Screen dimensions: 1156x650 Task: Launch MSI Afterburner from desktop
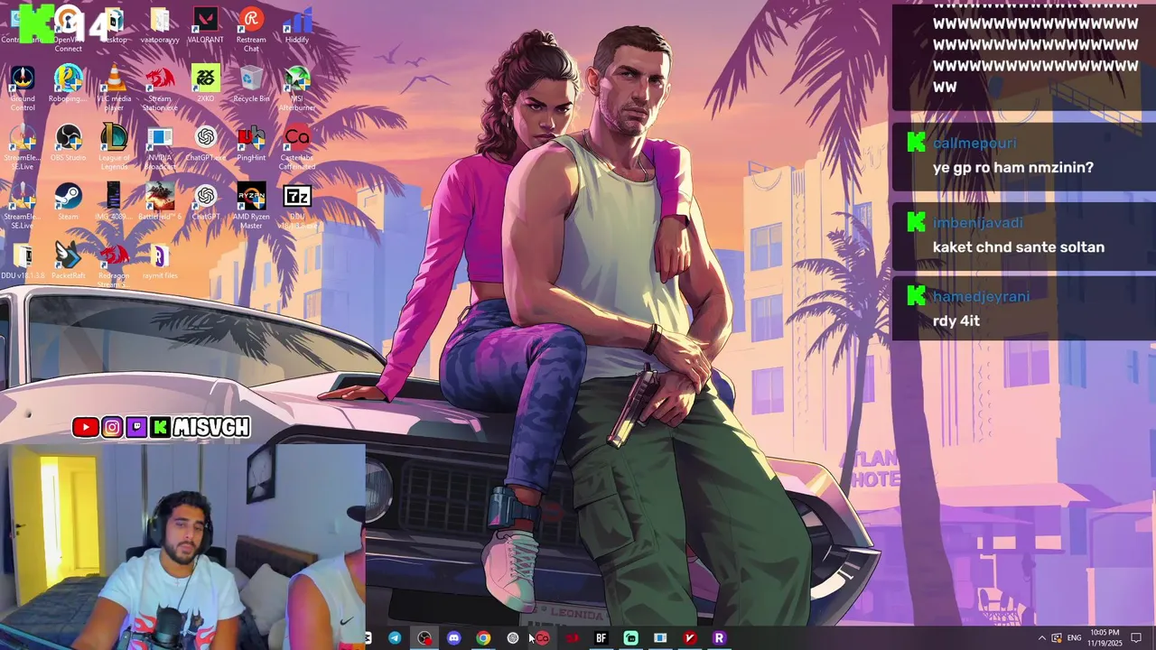[297, 88]
